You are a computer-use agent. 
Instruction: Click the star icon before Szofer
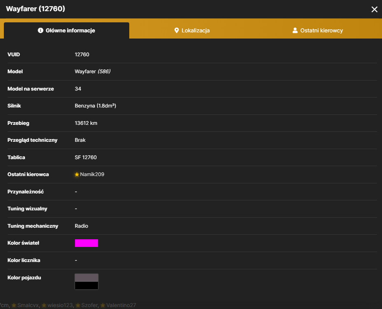coord(78,305)
